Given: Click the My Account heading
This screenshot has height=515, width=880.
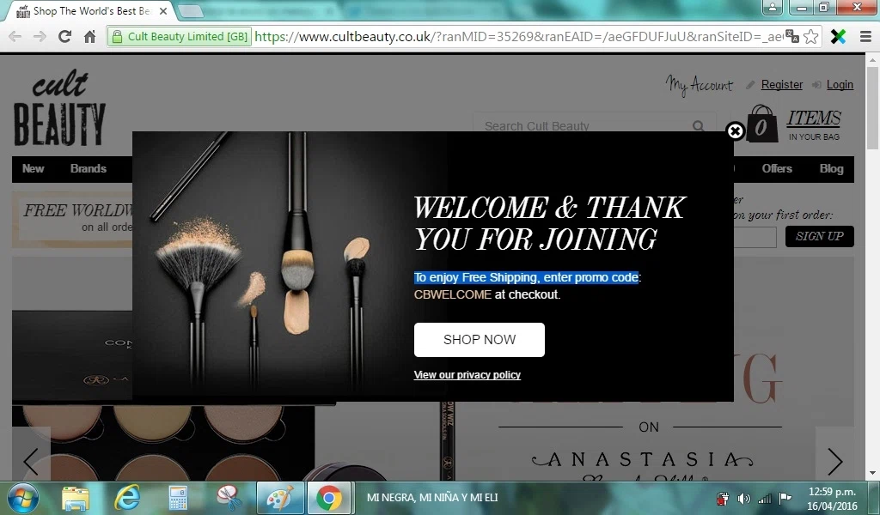Looking at the screenshot, I should (700, 85).
